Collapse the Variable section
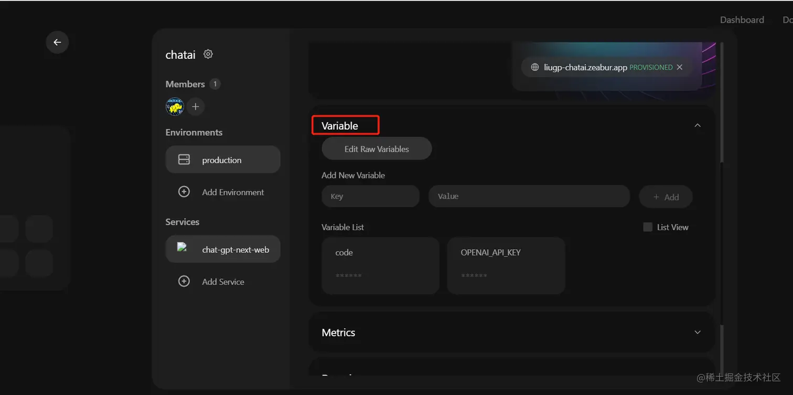793x395 pixels. pos(698,125)
